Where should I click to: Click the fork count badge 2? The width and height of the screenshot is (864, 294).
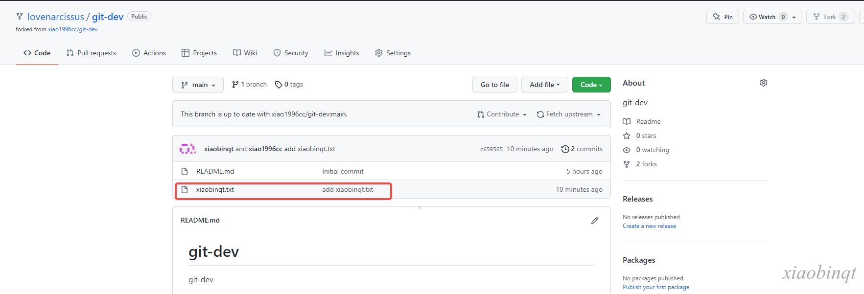point(843,17)
